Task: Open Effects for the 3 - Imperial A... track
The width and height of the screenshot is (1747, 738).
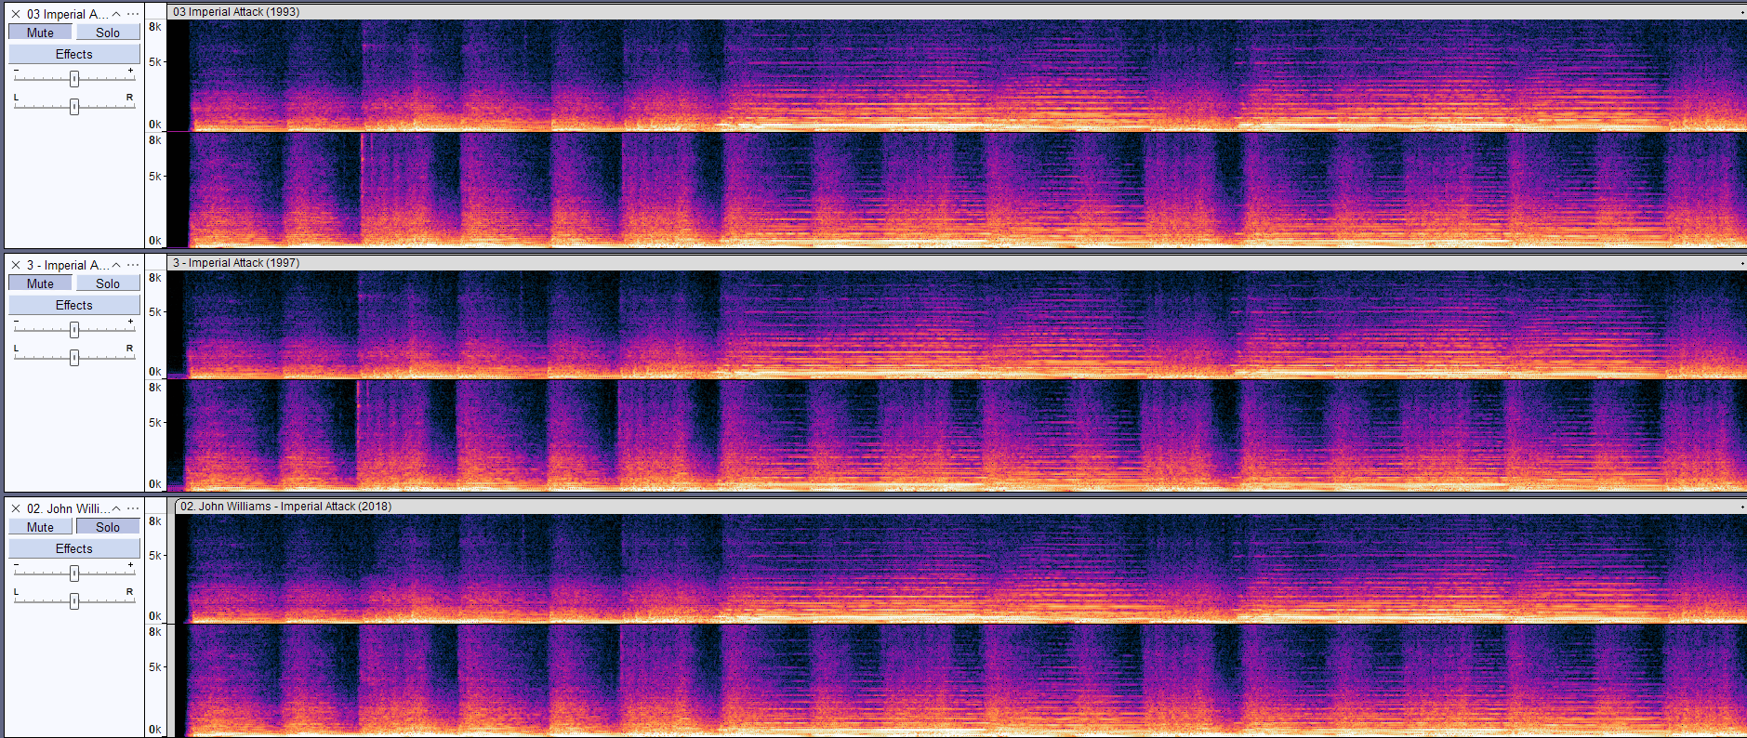Action: 74,305
